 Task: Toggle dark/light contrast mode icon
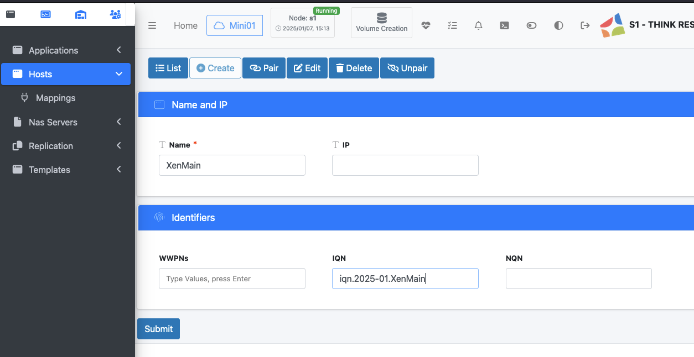click(558, 25)
